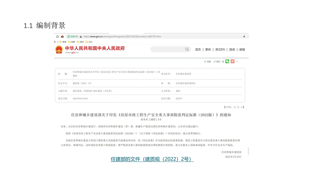Click the 主题分类 value 城乡建设、环境保护
Screen dimensions: 310x174
pyautogui.click(x=92, y=91)
